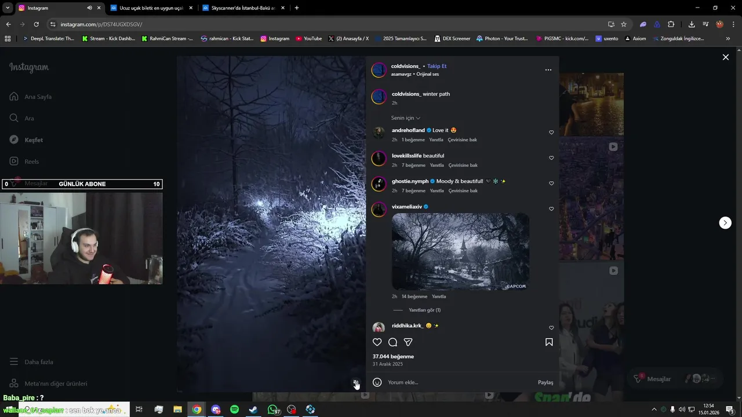Open the notification center icon
The width and height of the screenshot is (742, 417).
point(730,409)
